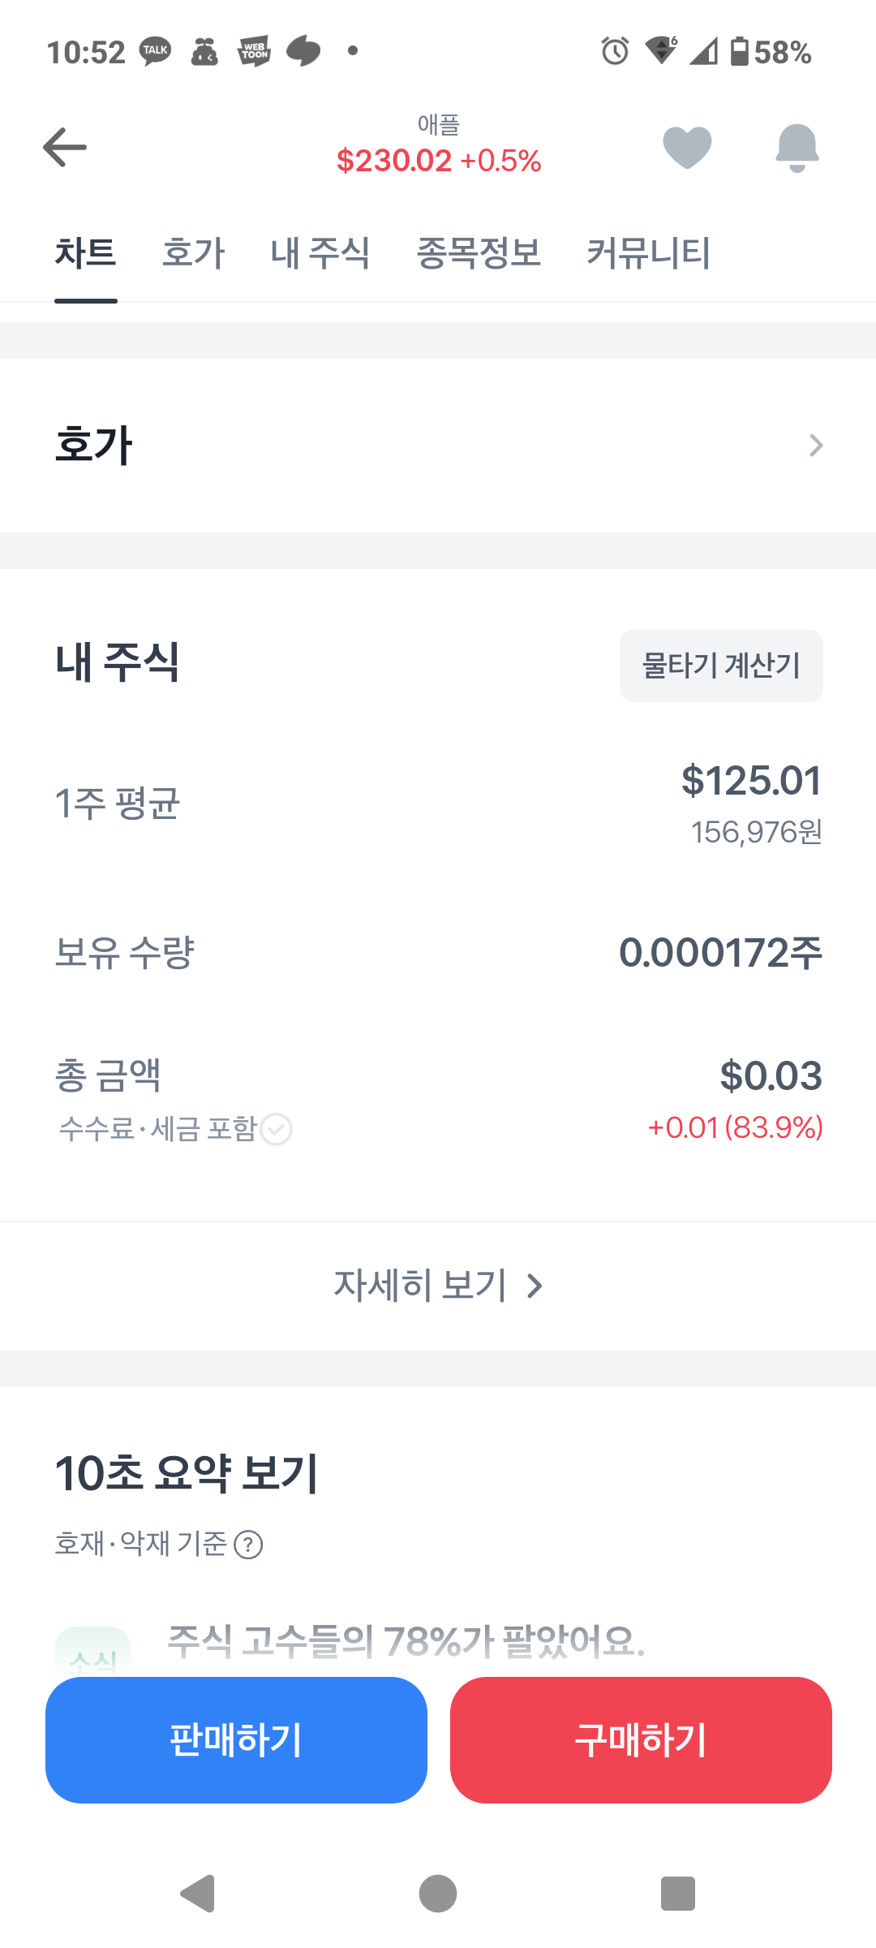
Task: Toggle the heart favorite icon
Action: pyautogui.click(x=687, y=148)
